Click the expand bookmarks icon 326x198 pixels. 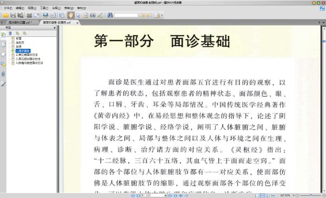click(x=17, y=33)
